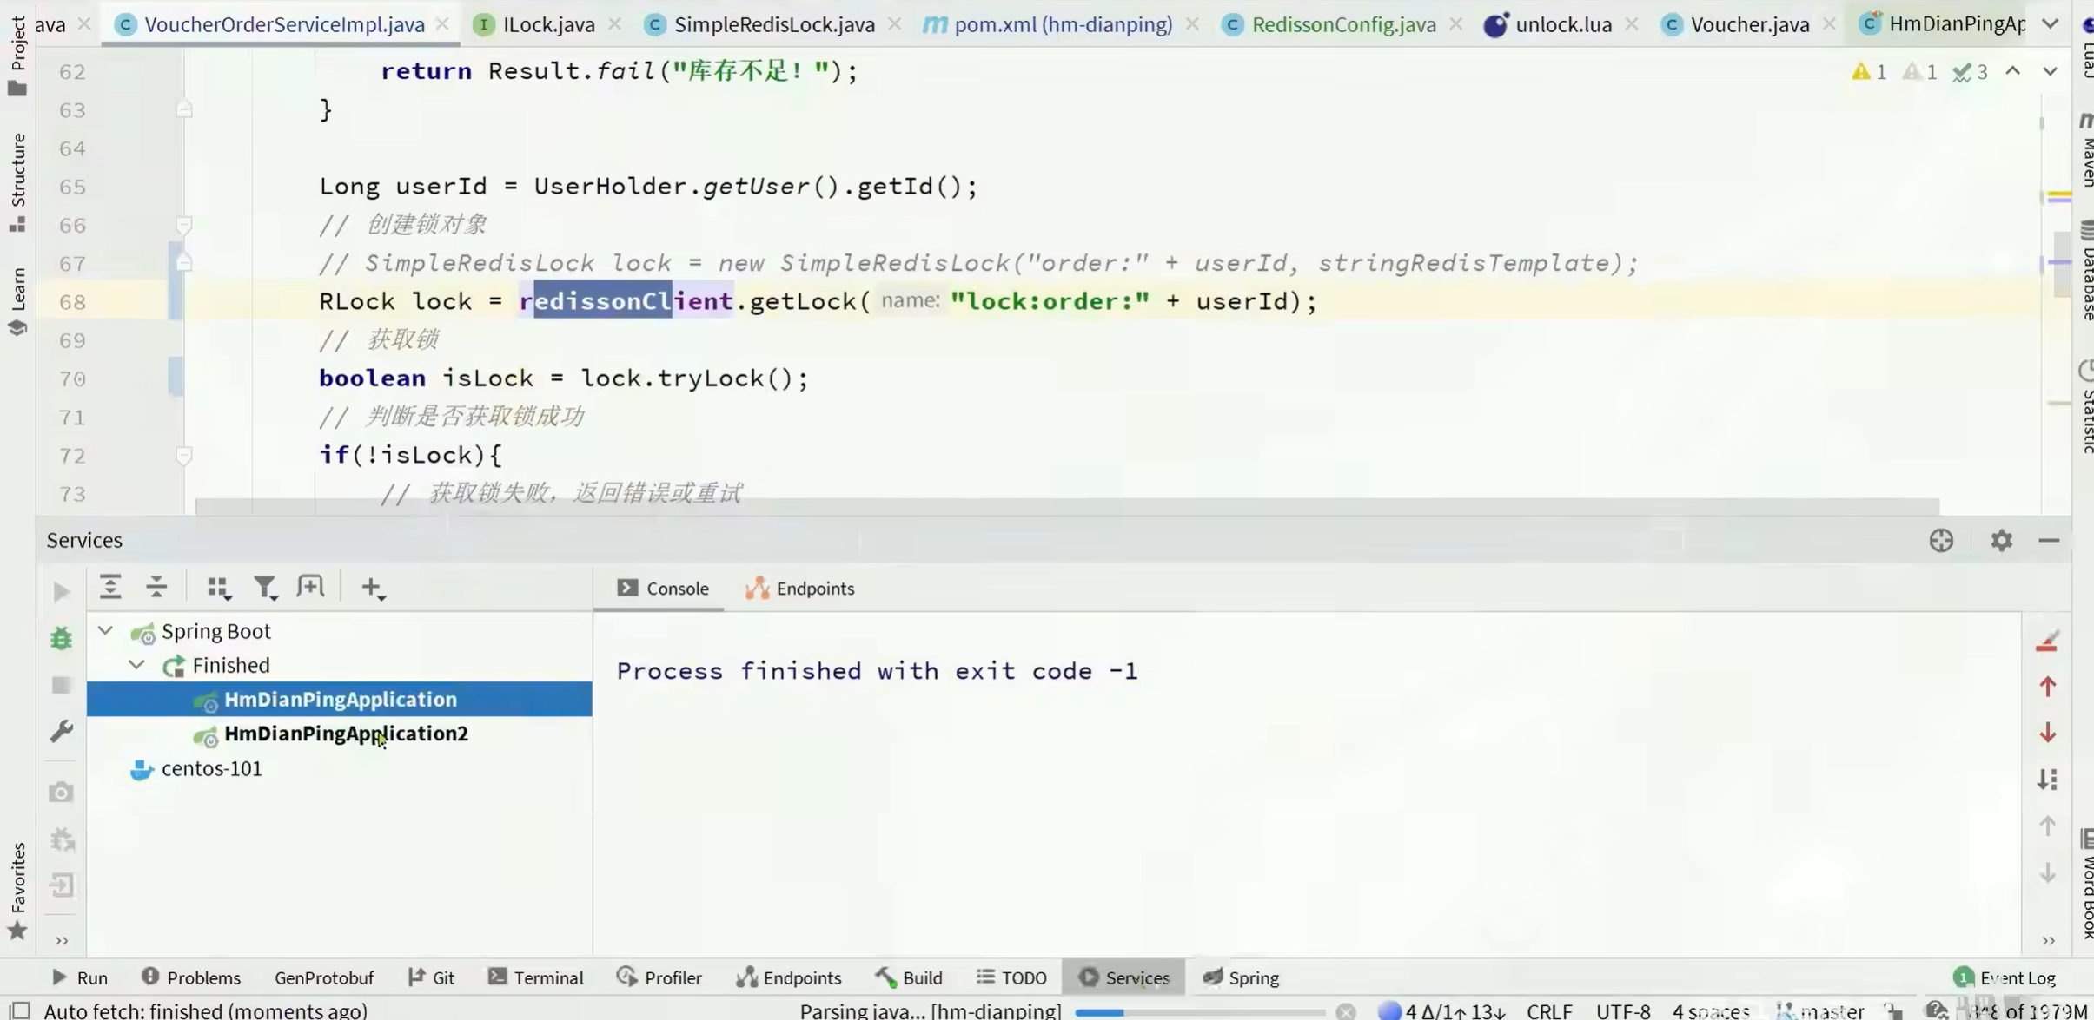Toggle the status bar tool windows square icon
The height and width of the screenshot is (1020, 2094).
pyautogui.click(x=20, y=1010)
